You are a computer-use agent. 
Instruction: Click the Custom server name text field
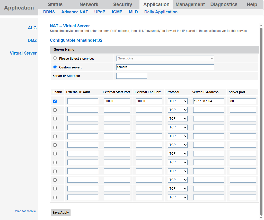(x=165, y=67)
